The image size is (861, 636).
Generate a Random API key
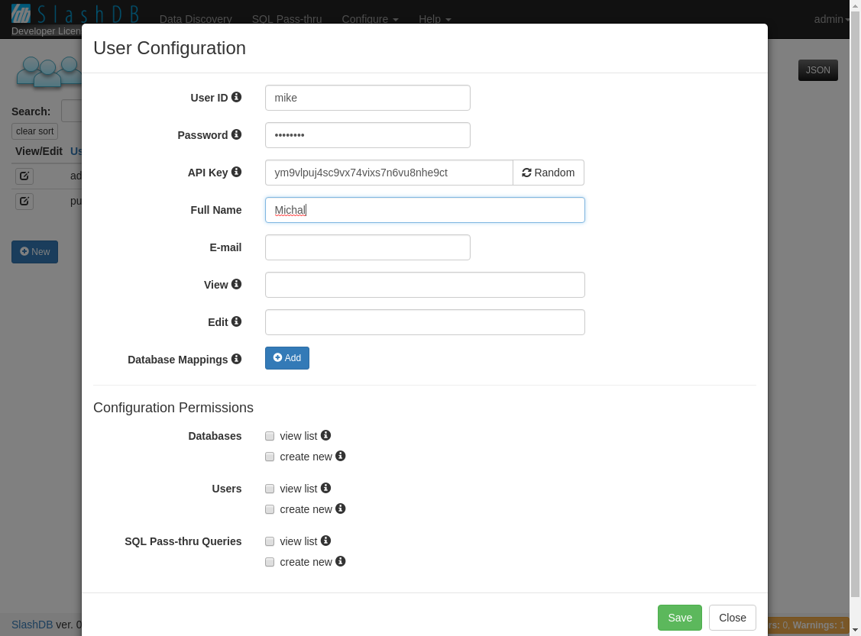click(548, 173)
